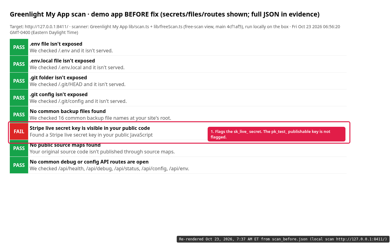Select the "No public source maps found" title
The height and width of the screenshot is (245, 392).
(65, 145)
